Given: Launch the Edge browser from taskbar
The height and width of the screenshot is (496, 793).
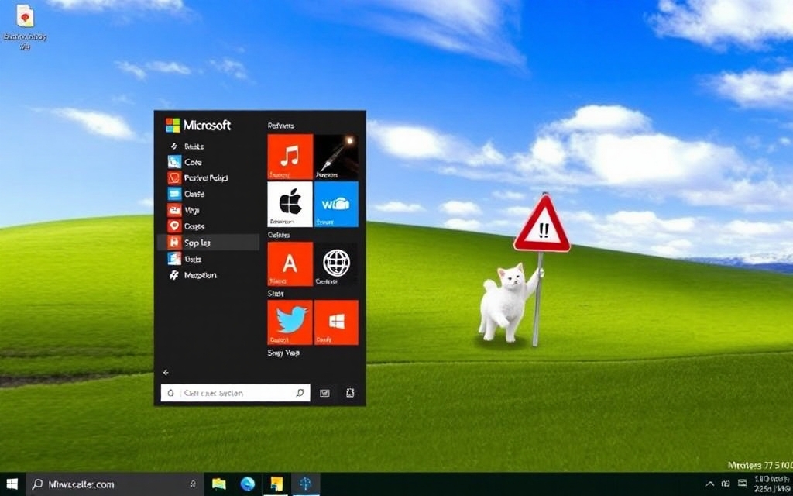Looking at the screenshot, I should [248, 484].
